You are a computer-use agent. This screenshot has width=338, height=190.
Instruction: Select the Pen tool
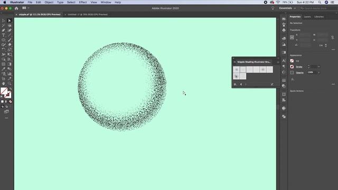3,31
